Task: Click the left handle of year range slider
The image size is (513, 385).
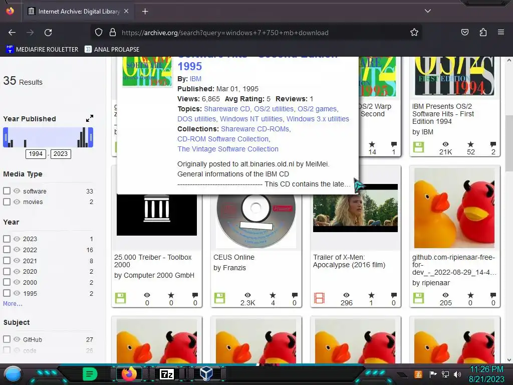Action: [x=5, y=137]
